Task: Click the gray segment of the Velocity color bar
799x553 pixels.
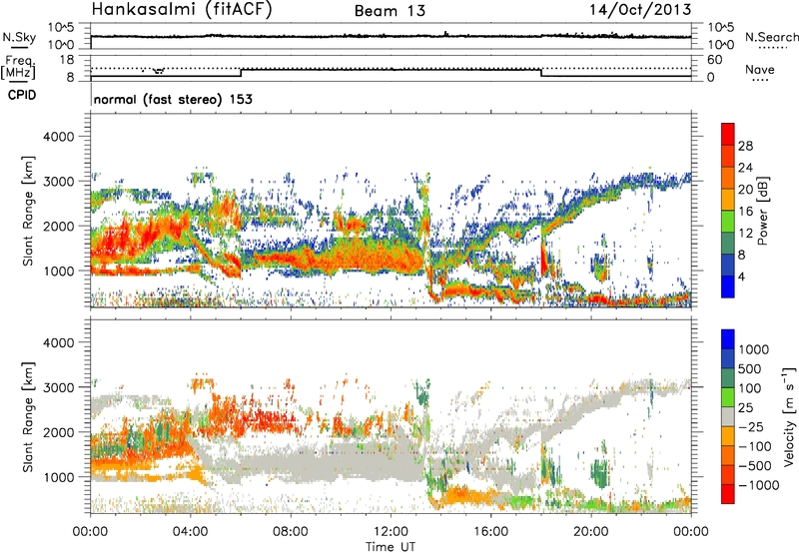Action: tap(728, 417)
